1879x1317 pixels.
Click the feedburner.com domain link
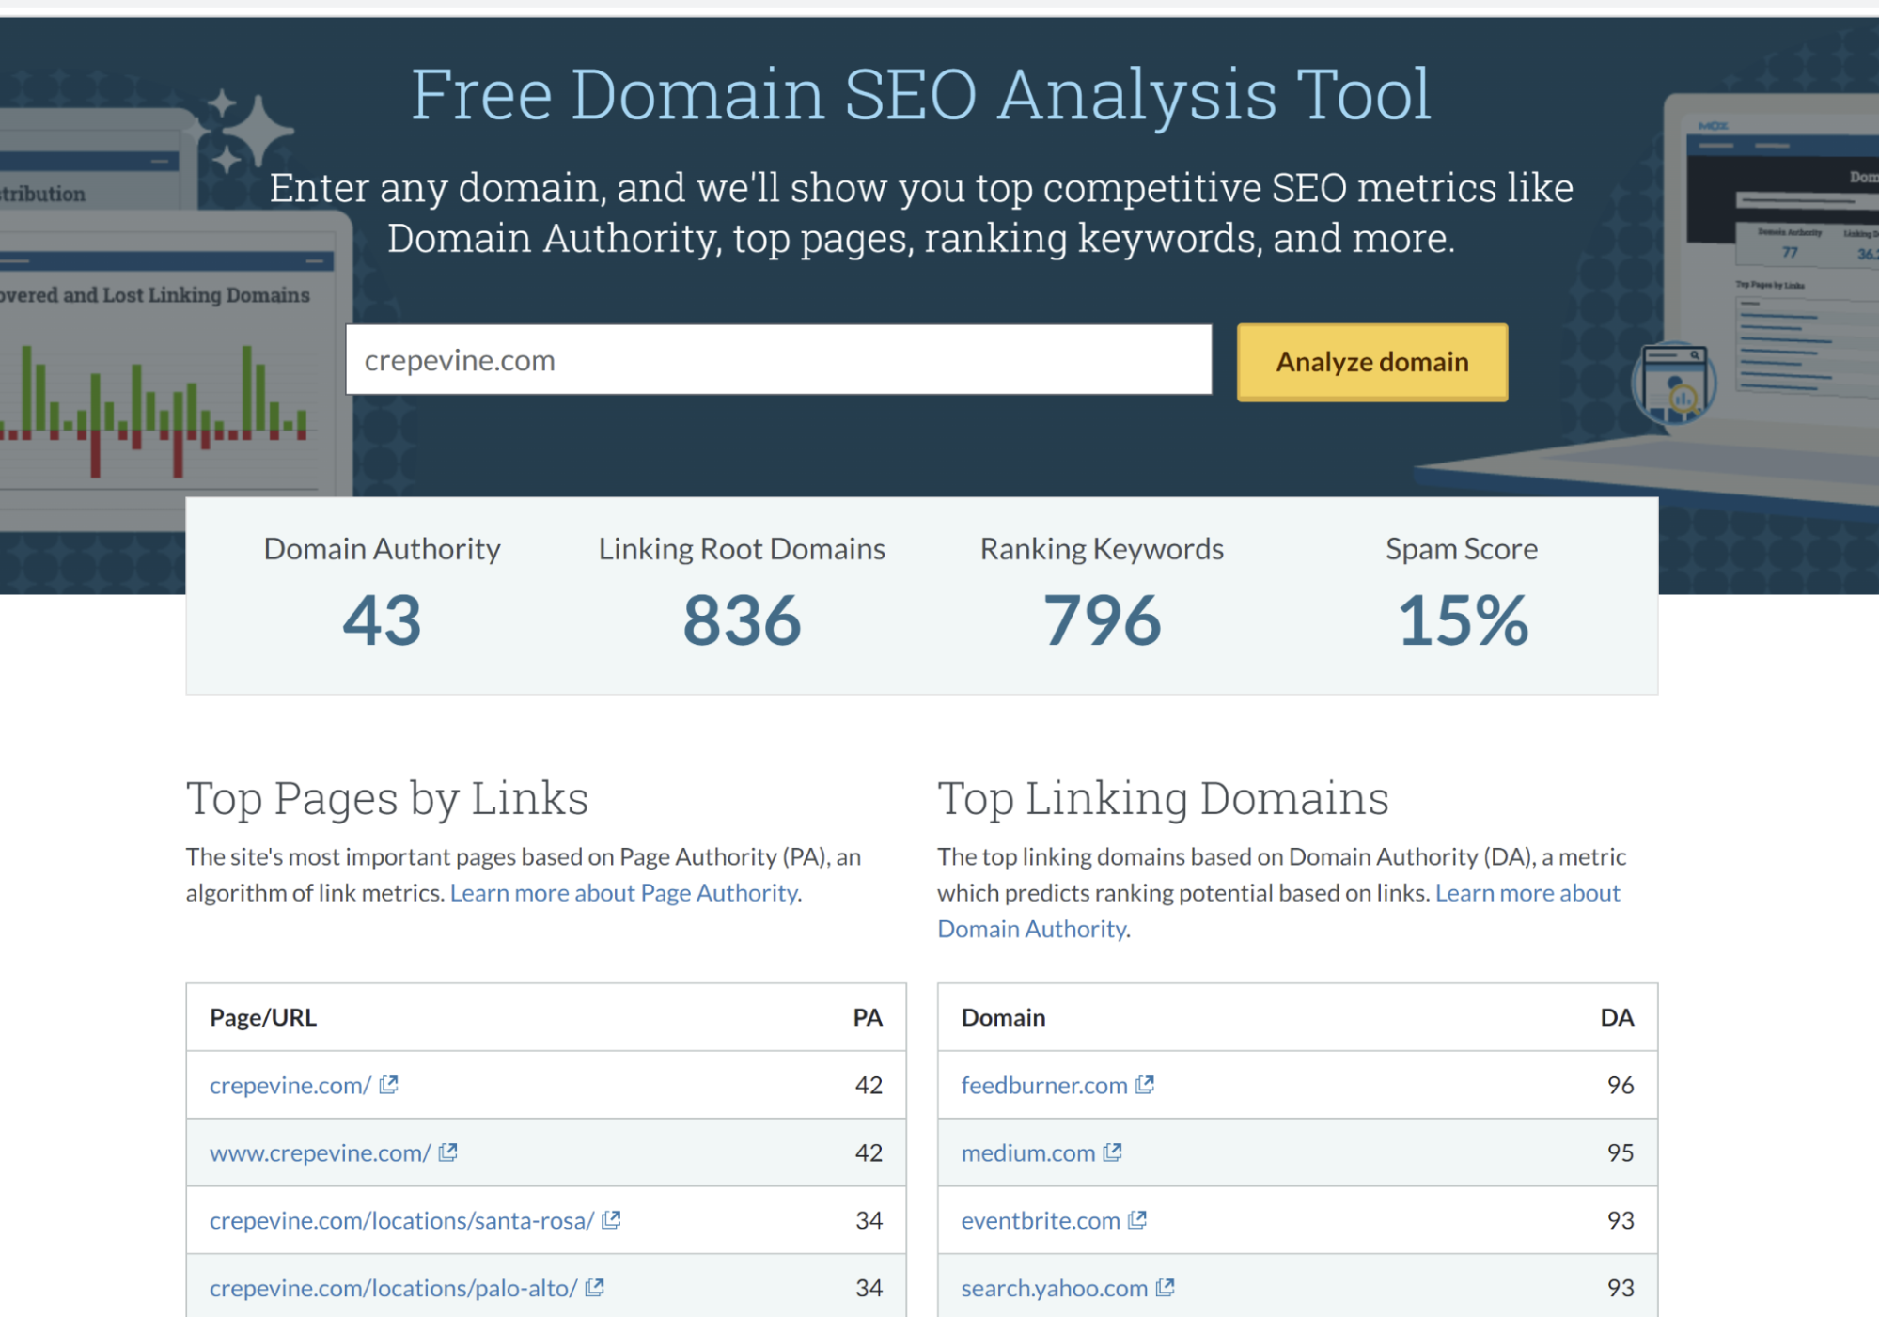click(1043, 1086)
